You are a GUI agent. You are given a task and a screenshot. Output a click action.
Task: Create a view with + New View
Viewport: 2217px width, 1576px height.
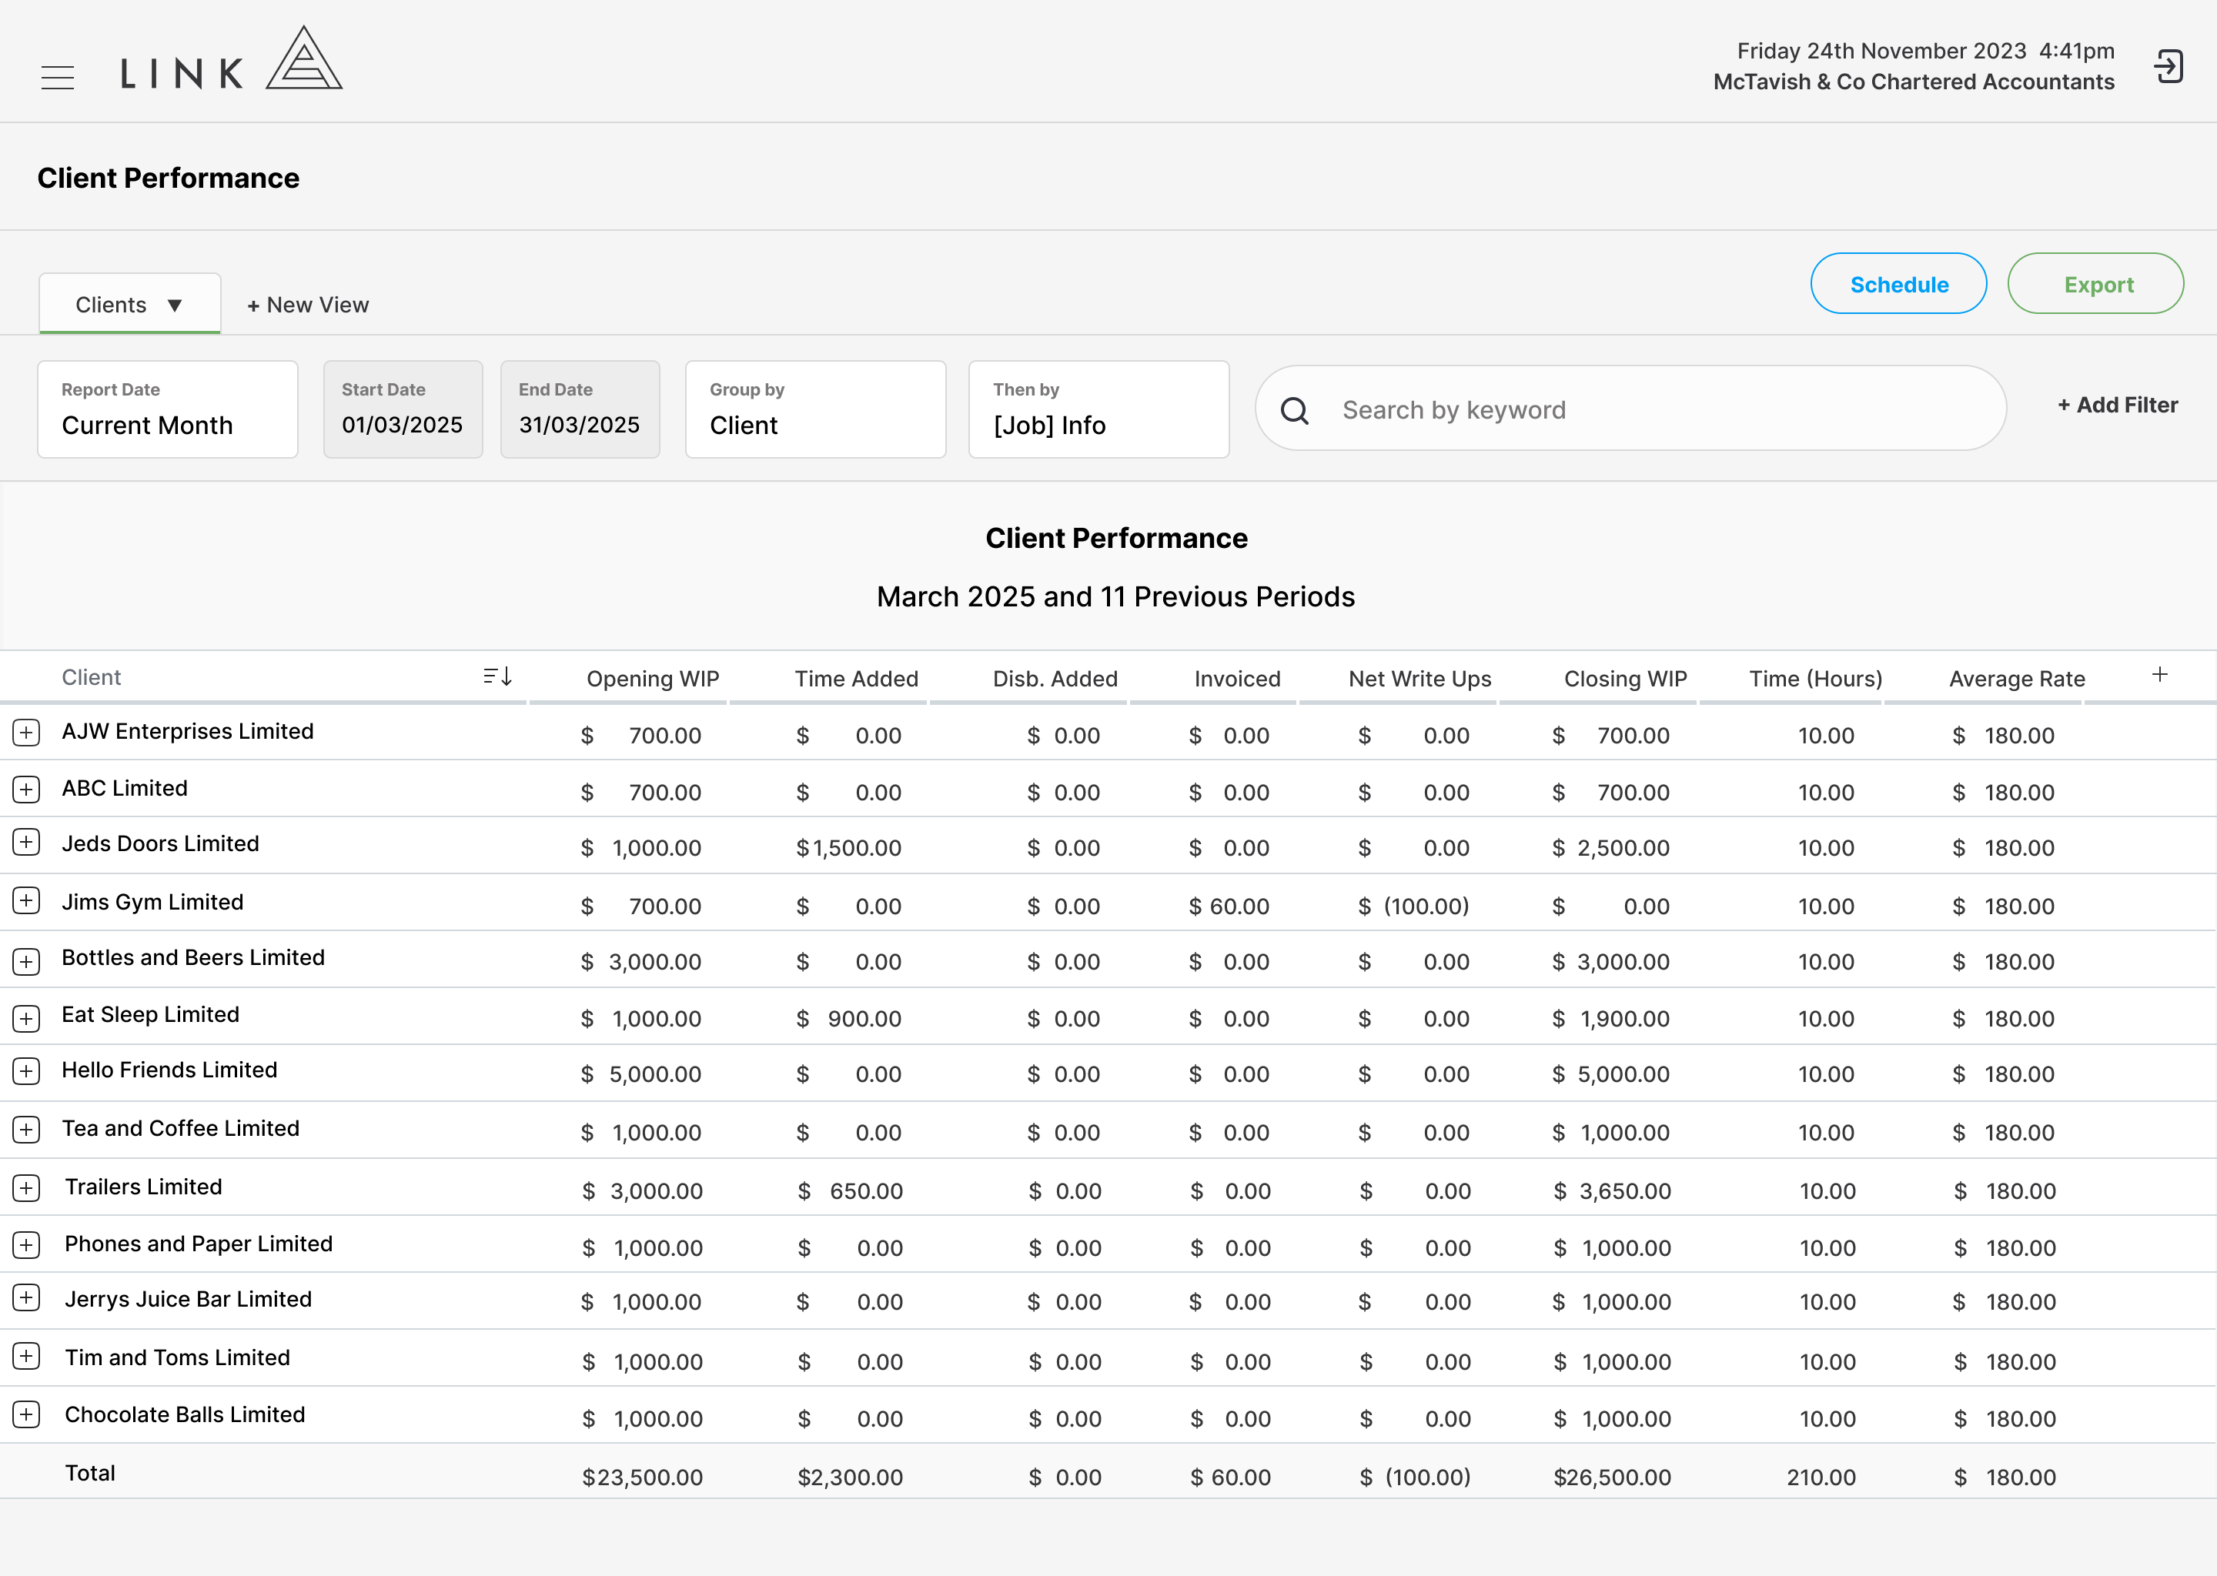point(308,305)
